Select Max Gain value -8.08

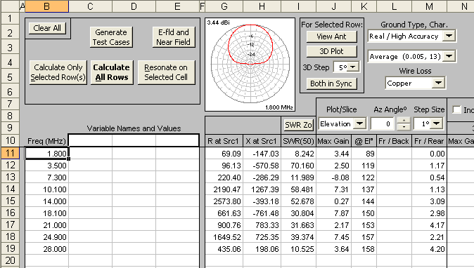(x=334, y=177)
